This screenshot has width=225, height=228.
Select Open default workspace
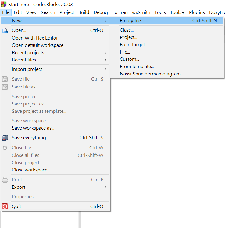coord(55,45)
